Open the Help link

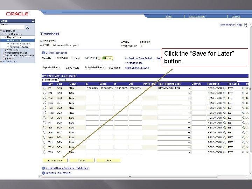(x=239, y=25)
